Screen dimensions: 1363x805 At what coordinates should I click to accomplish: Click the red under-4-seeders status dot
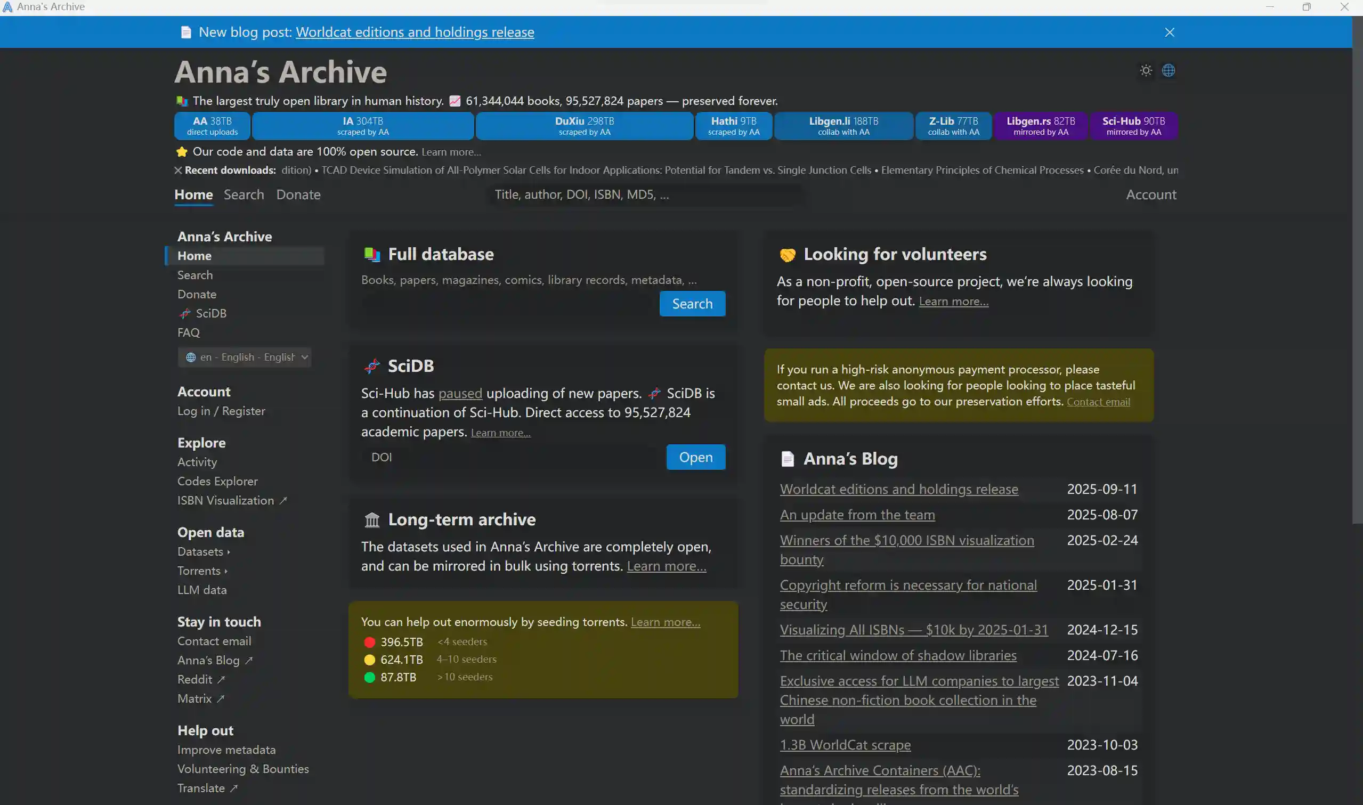[x=370, y=643]
